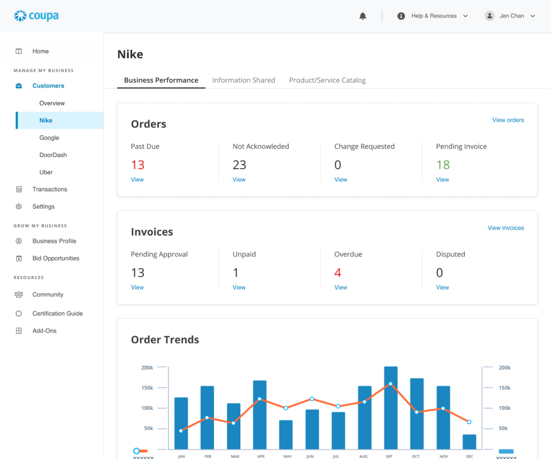This screenshot has width=551, height=459.
Task: Open the Certification Guide from sidebar
Action: [x=57, y=314]
